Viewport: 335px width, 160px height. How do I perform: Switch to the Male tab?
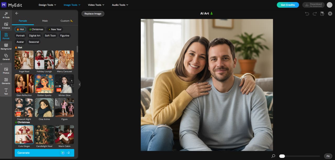[45, 21]
